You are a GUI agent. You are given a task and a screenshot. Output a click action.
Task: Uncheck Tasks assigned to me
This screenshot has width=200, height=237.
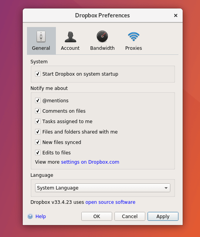(x=38, y=121)
